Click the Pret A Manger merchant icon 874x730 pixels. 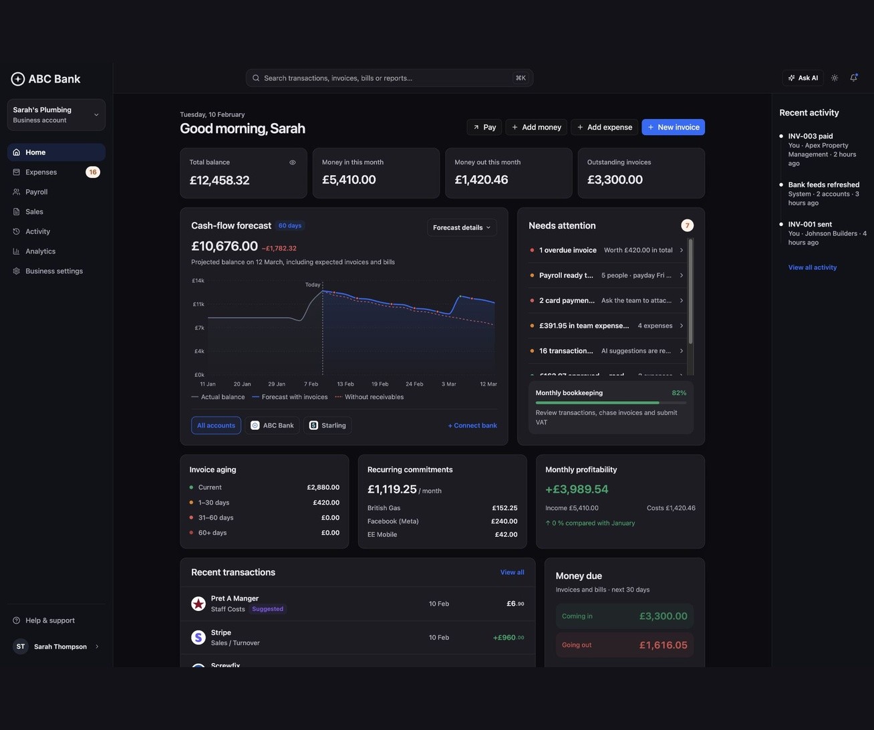[198, 604]
